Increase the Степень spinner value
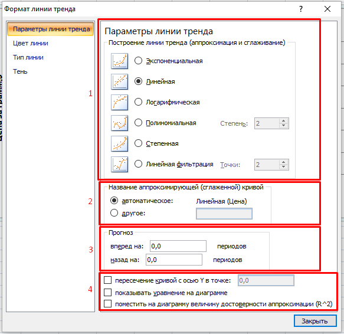Image resolution: width=344 pixels, height=334 pixels. [283, 121]
